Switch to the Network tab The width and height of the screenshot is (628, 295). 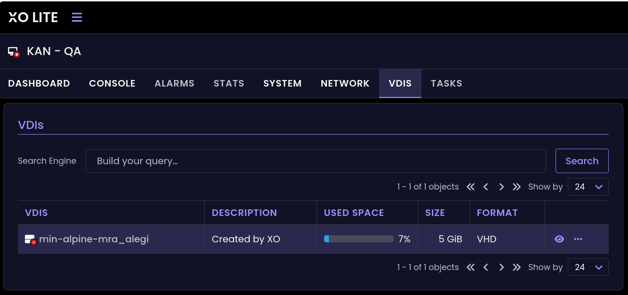pos(345,83)
